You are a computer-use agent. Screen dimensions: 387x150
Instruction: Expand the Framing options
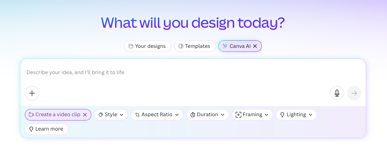pyautogui.click(x=252, y=115)
